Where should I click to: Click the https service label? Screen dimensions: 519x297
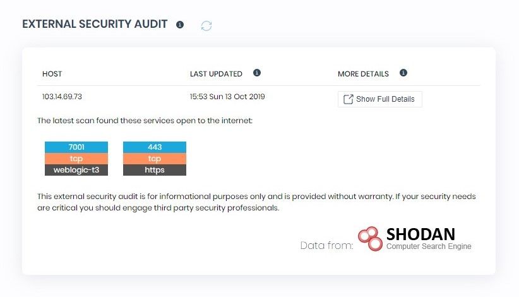tap(155, 170)
